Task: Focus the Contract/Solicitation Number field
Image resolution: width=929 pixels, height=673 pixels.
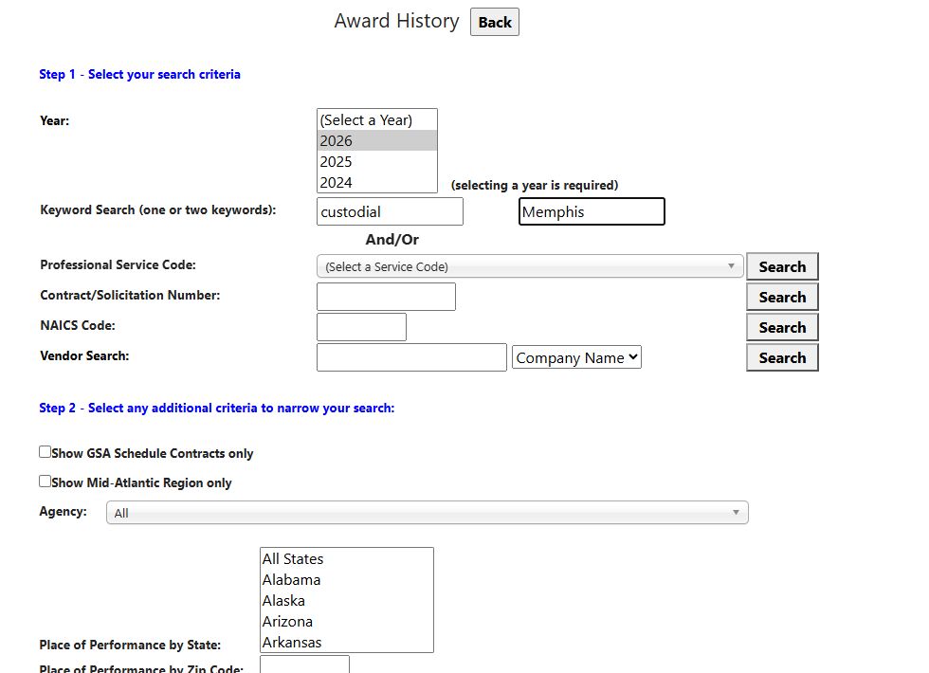Action: [387, 296]
